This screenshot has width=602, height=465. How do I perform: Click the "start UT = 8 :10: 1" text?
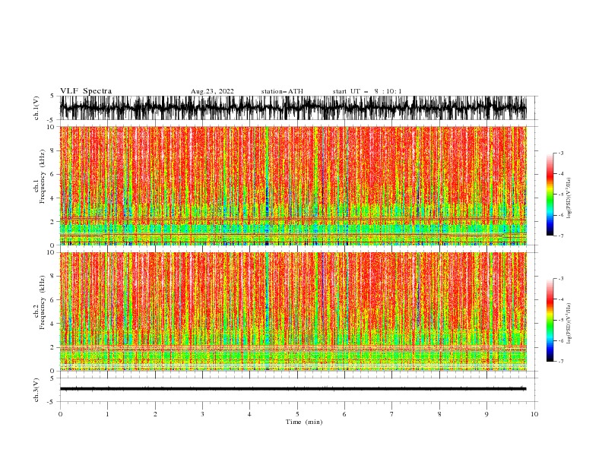coord(367,91)
